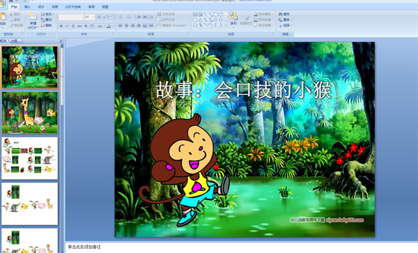
Task: Open the Shape Fill (形状填充) dropdown
Action: tap(263, 14)
